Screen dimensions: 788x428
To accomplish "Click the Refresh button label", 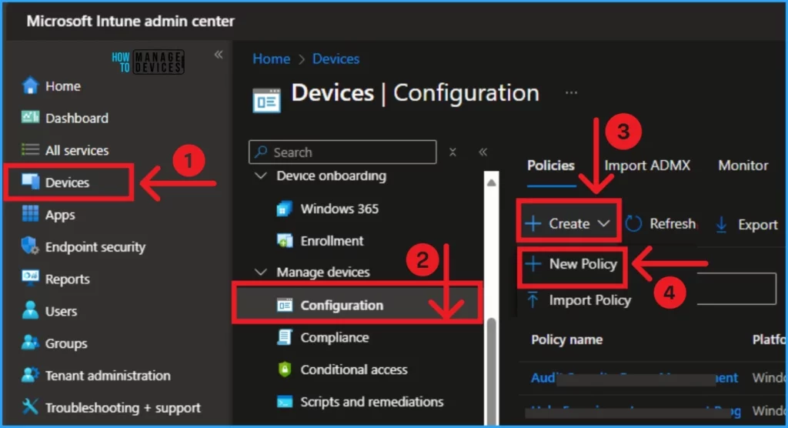I will [x=673, y=223].
